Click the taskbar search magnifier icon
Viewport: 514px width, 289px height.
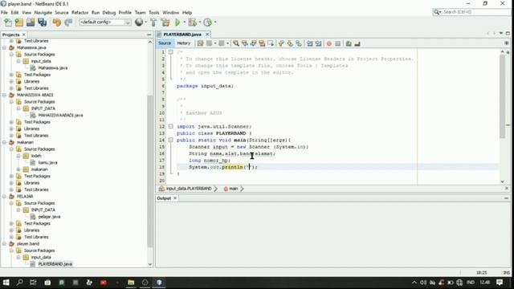(x=19, y=283)
